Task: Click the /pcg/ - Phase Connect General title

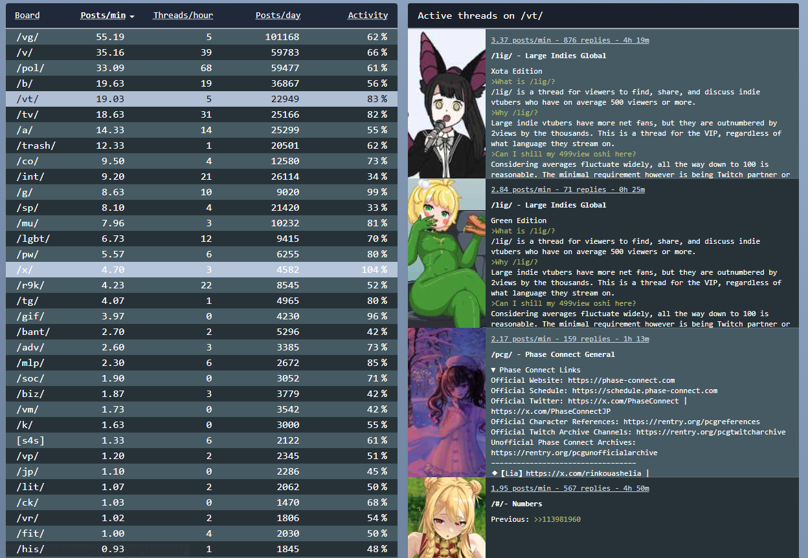Action: pyautogui.click(x=553, y=354)
